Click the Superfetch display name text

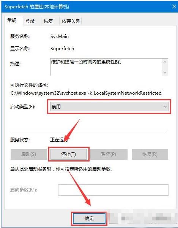62,48
